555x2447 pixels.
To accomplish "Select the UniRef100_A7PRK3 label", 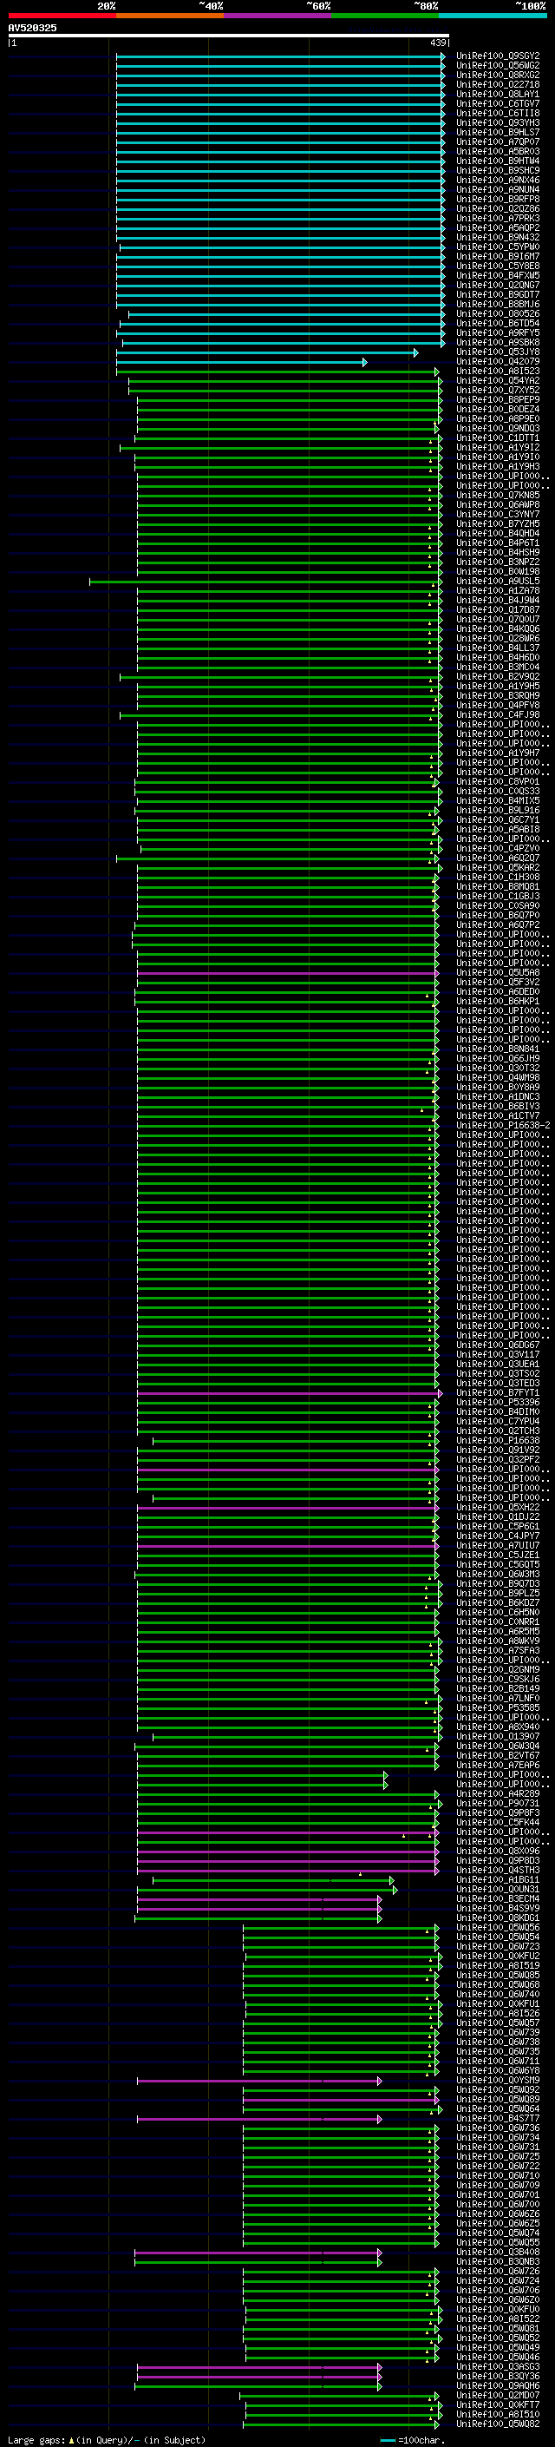I will click(x=498, y=219).
